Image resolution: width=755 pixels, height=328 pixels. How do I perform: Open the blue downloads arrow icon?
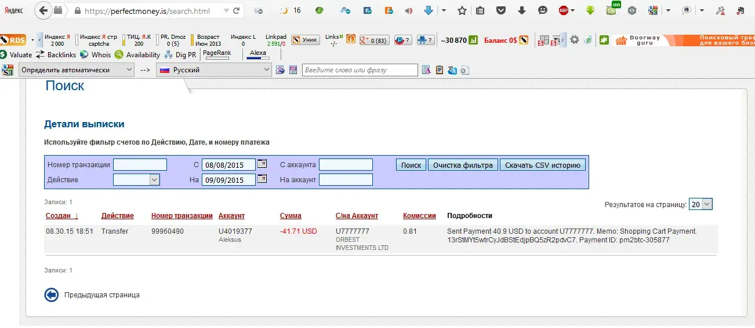[429, 10]
